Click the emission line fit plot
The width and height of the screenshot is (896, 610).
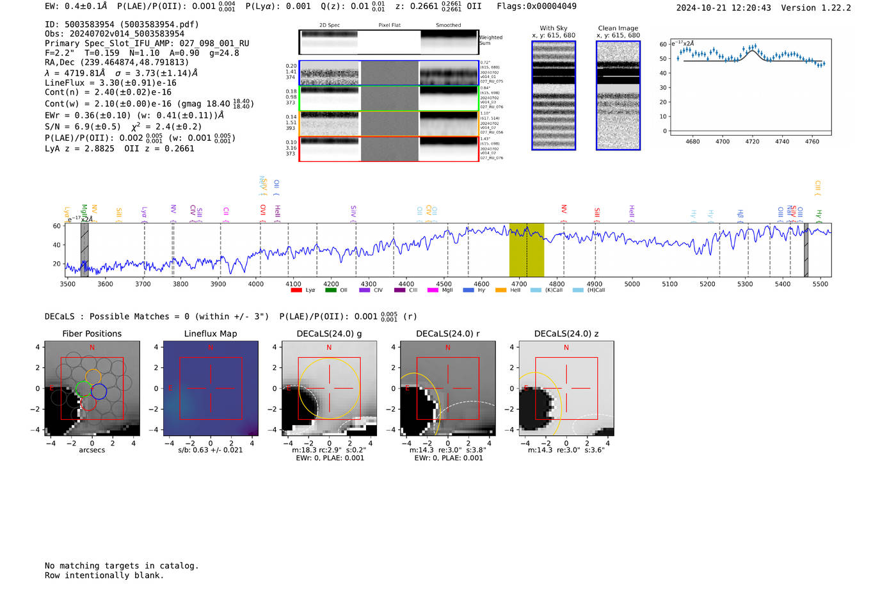pyautogui.click(x=750, y=87)
